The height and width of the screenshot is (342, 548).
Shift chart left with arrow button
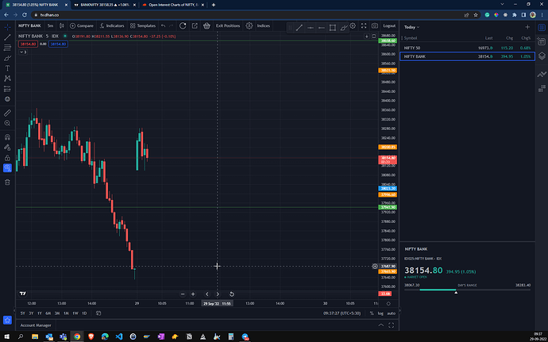207,294
